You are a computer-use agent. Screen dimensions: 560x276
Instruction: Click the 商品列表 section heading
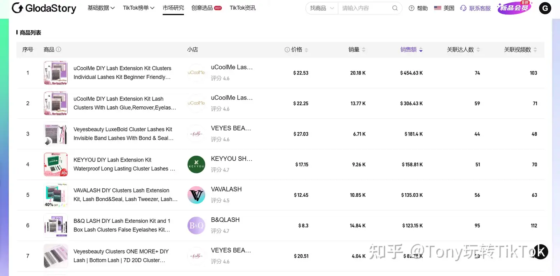30,33
